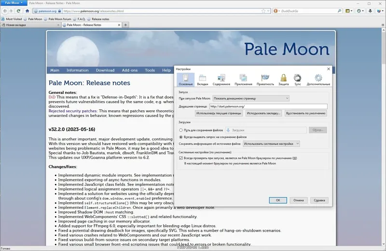The width and height of the screenshot is (386, 251).
Task: Click the page vertical scrollbar
Action: coord(383,137)
